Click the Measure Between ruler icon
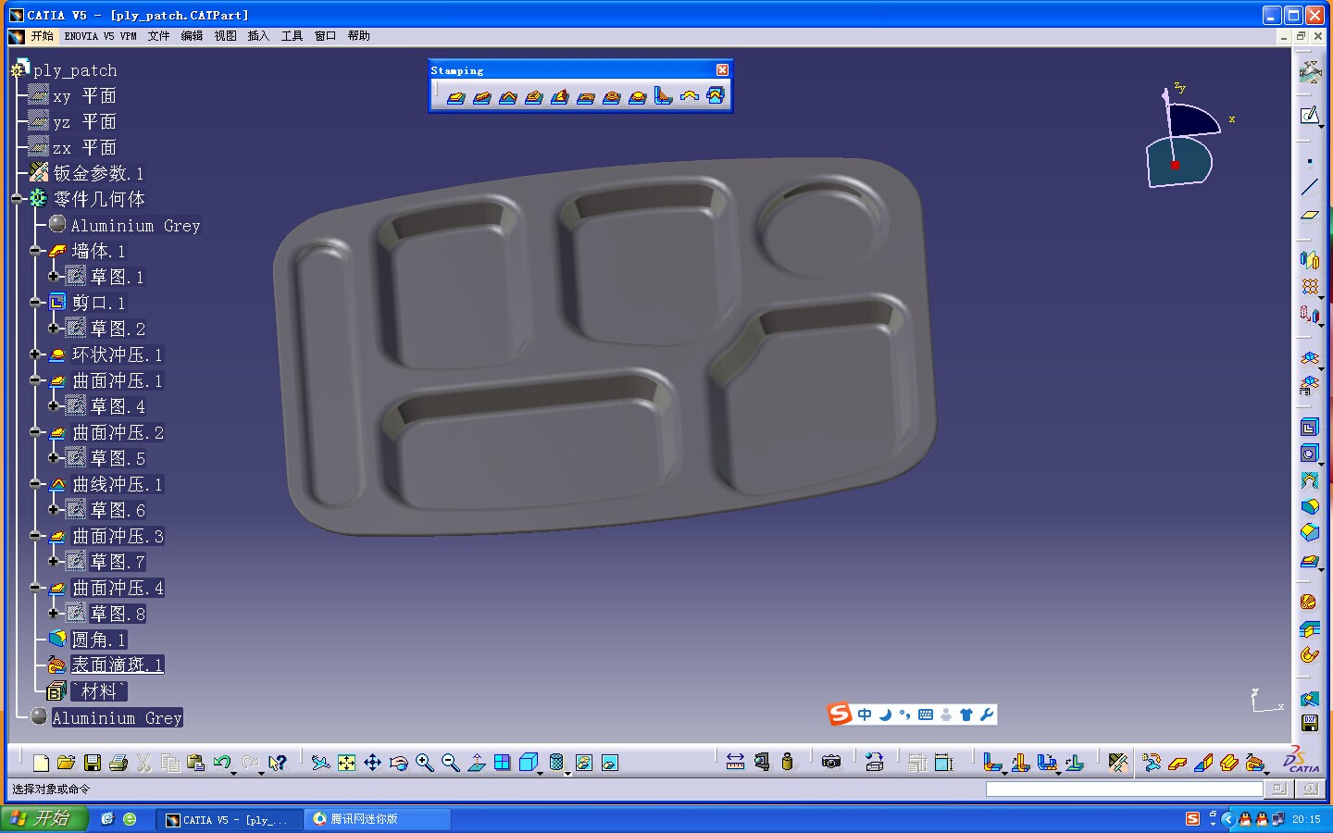Viewport: 1333px width, 833px height. point(735,763)
